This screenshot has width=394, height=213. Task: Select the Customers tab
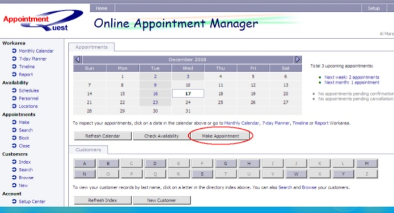coord(88,150)
